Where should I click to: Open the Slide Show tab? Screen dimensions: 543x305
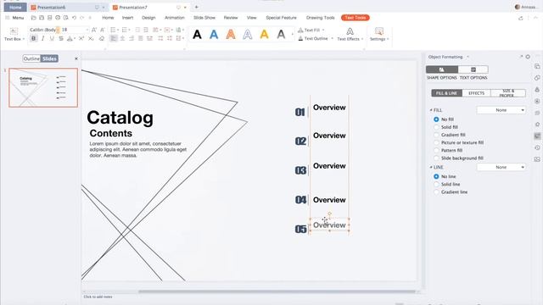(x=204, y=18)
